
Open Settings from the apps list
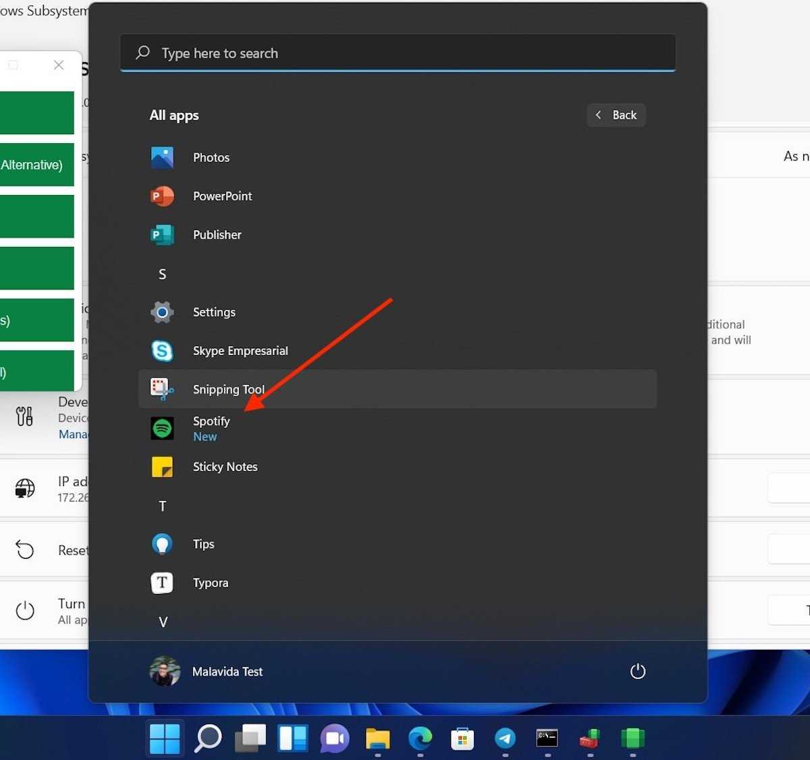(213, 313)
